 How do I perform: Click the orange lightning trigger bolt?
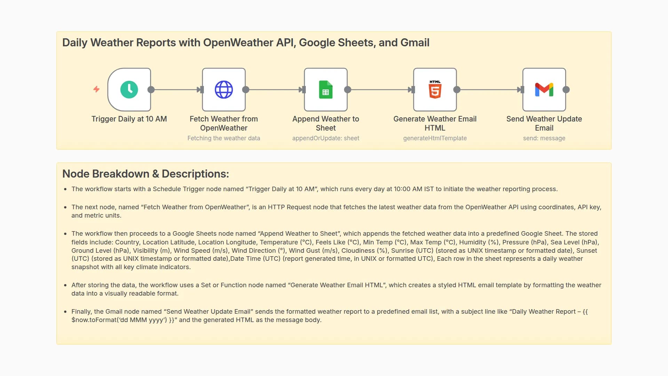pyautogui.click(x=96, y=89)
